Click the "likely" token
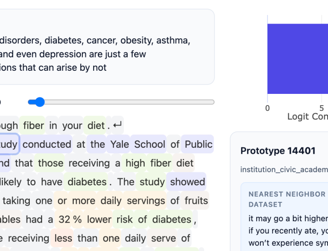 pyautogui.click(x=12, y=182)
